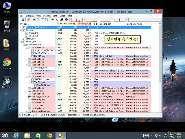Viewport: 185px width, 139px height.
Task: Open the Users menu
Action: [x=62, y=16]
